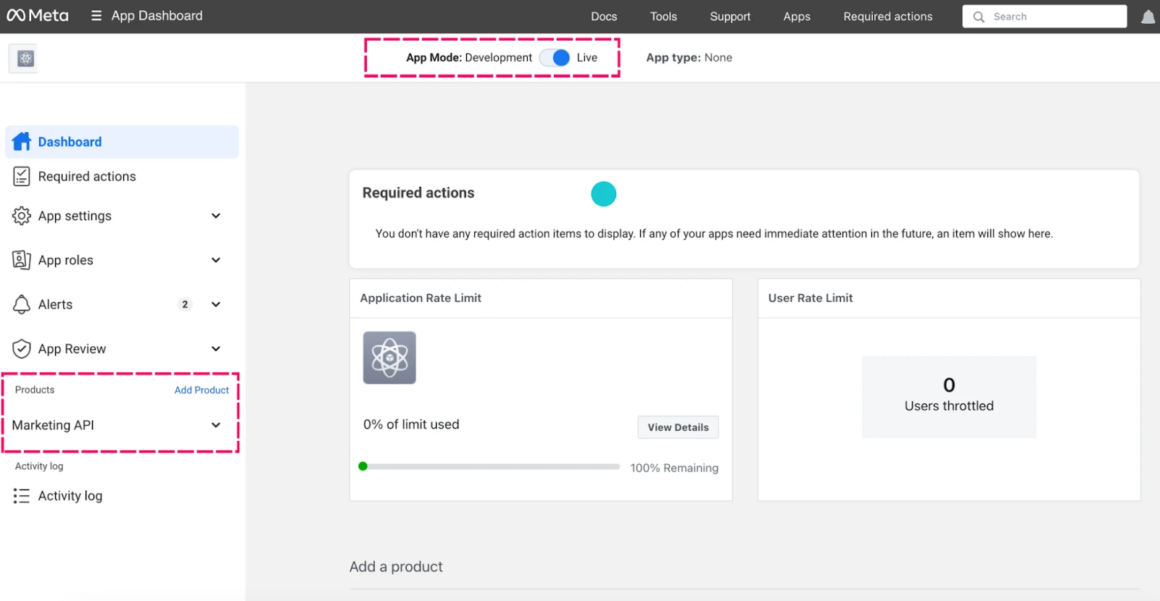Expand the Marketing API chevron

(x=216, y=425)
